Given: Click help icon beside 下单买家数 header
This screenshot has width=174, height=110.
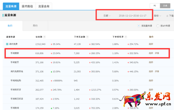Looking at the screenshot, I should tap(87, 37).
